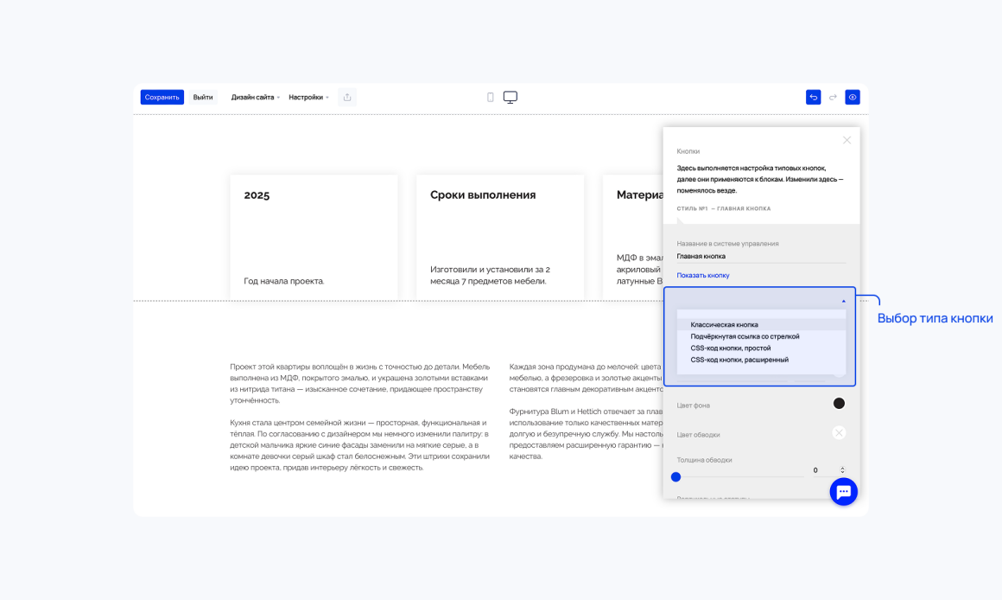Click the Толщина обводки slider handle
1002x600 pixels.
[675, 476]
